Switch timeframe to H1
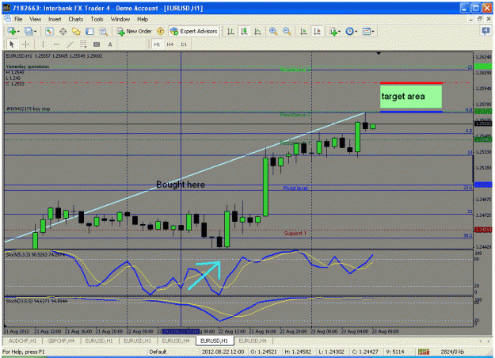Screen dimensions: 495x358 pyautogui.click(x=157, y=44)
